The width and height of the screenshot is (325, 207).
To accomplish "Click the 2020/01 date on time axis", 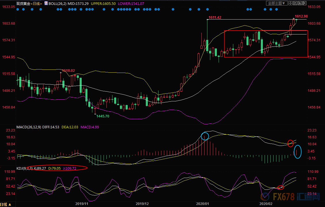I will point(202,204).
